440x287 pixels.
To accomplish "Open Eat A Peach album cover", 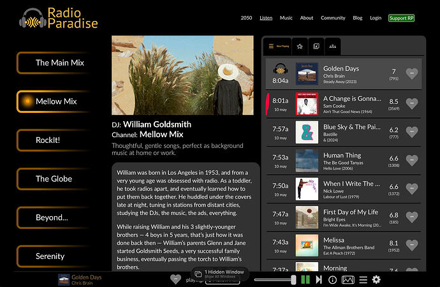I will pyautogui.click(x=307, y=246).
